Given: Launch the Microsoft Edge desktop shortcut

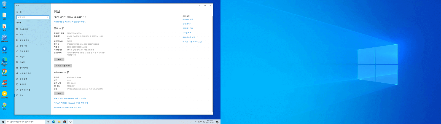Looking at the screenshot, I should tap(4, 62).
